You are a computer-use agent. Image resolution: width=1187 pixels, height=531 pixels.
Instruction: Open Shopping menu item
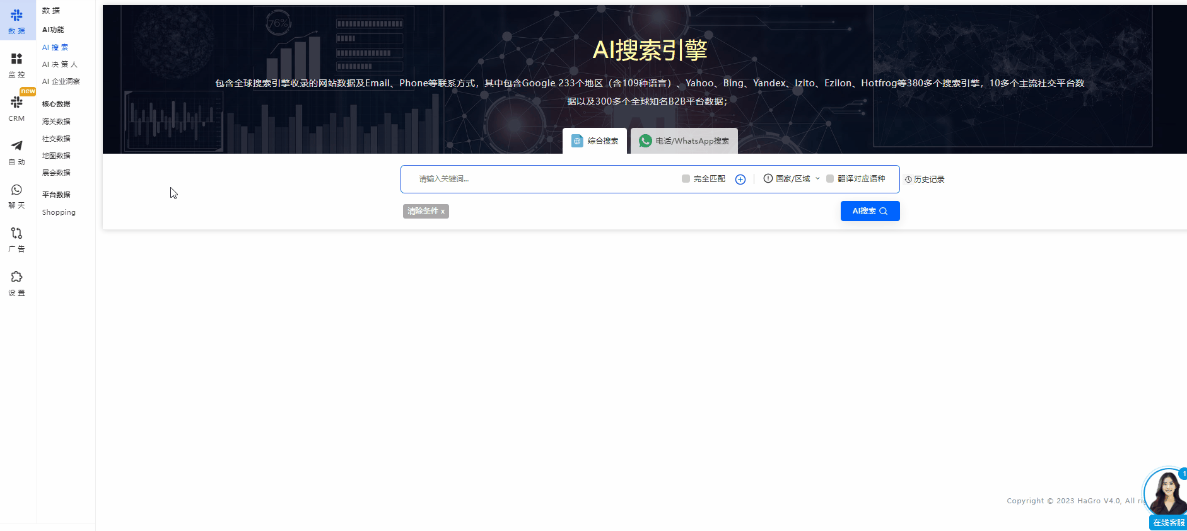click(x=59, y=212)
